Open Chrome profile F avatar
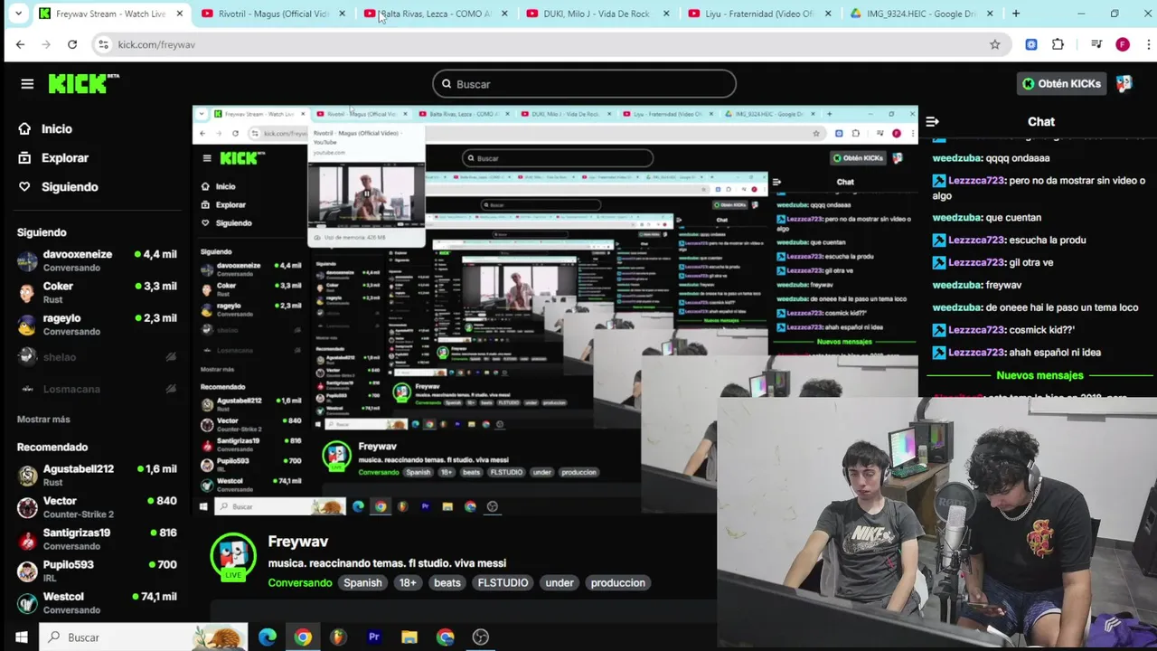This screenshot has width=1157, height=651. [x=1123, y=44]
